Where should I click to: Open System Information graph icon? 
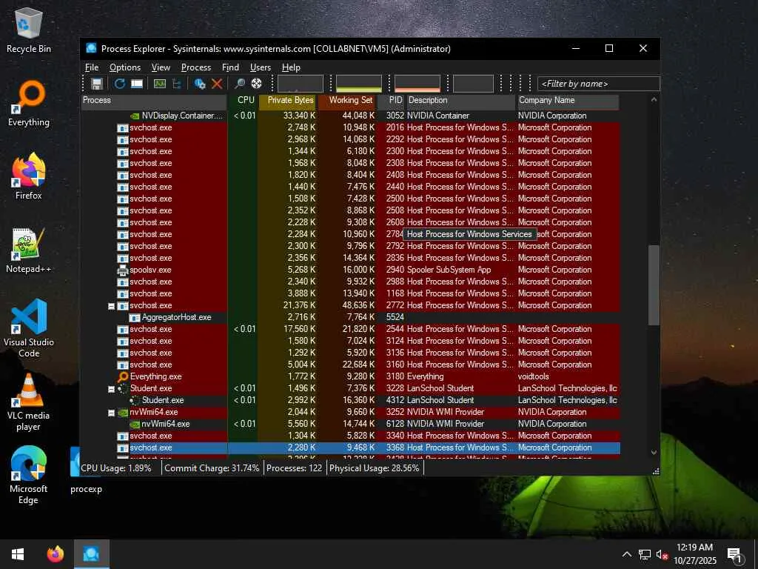pos(160,84)
